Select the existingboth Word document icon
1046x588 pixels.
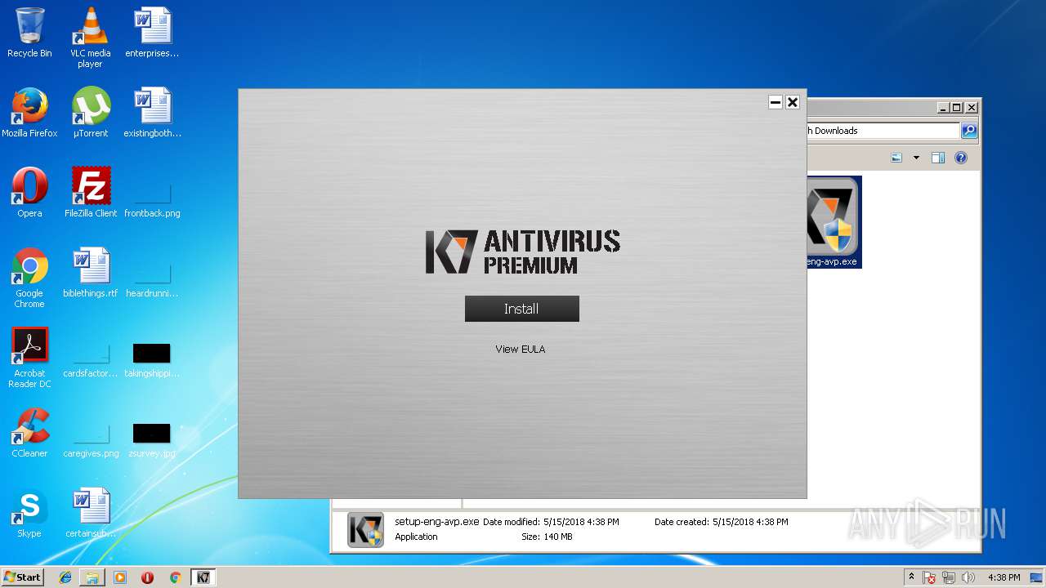pos(152,113)
